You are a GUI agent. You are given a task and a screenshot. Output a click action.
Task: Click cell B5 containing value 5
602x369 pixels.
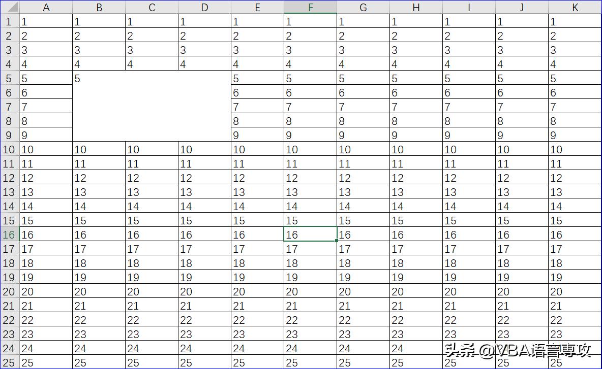(x=99, y=78)
